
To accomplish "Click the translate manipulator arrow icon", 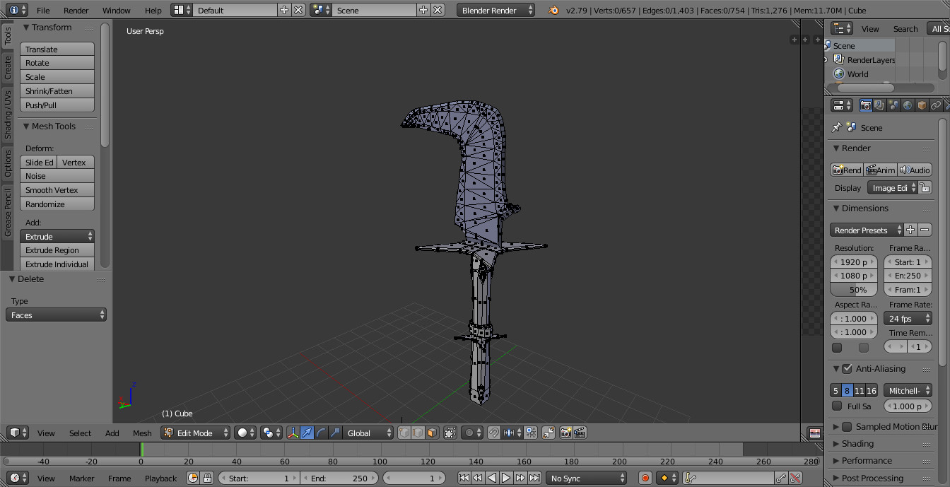I will click(x=307, y=433).
